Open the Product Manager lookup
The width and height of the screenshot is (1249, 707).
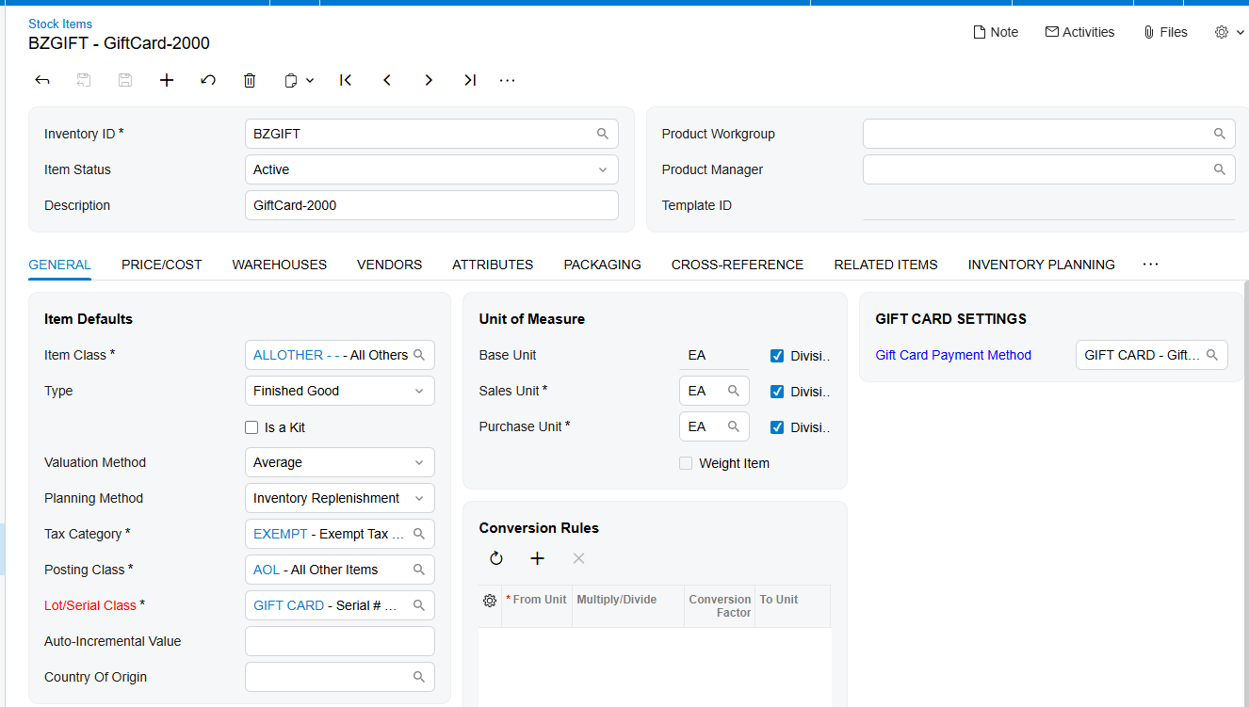1219,169
